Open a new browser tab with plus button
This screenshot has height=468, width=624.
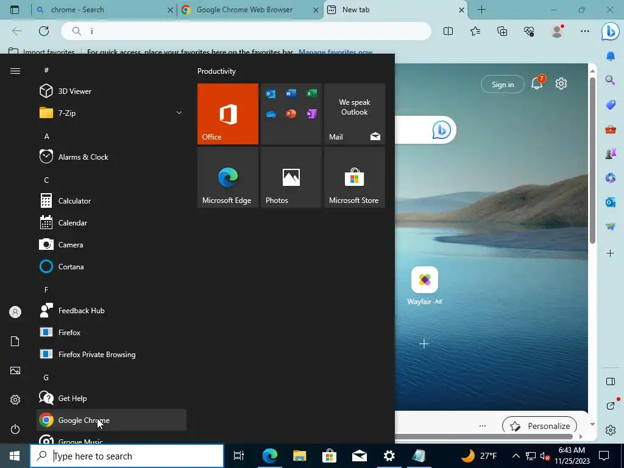(x=481, y=10)
